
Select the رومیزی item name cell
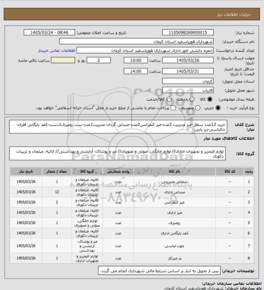pos(174,223)
